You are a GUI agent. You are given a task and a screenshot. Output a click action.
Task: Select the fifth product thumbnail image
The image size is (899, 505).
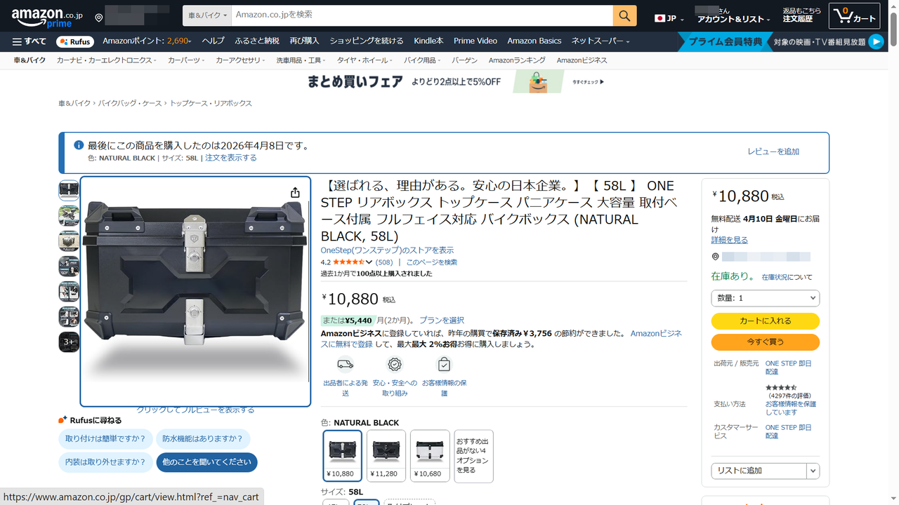69,291
